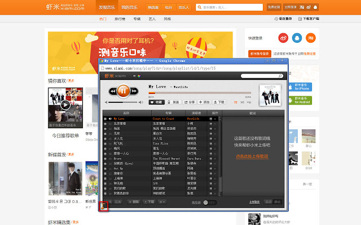Mute via the small speaker icon left of volume slider
Image resolution: width=361 pixels, height=225 pixels.
(x=106, y=102)
